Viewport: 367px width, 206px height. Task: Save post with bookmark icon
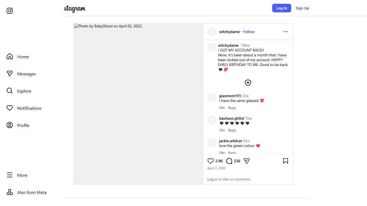click(285, 161)
